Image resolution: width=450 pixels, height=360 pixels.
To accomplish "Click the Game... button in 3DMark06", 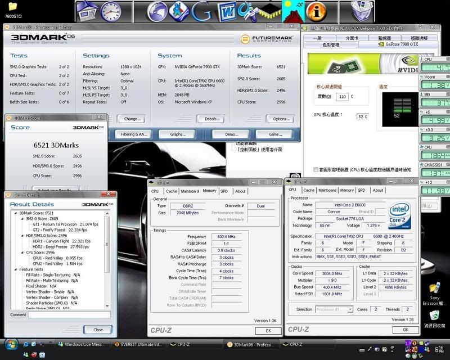I will 275,134.
